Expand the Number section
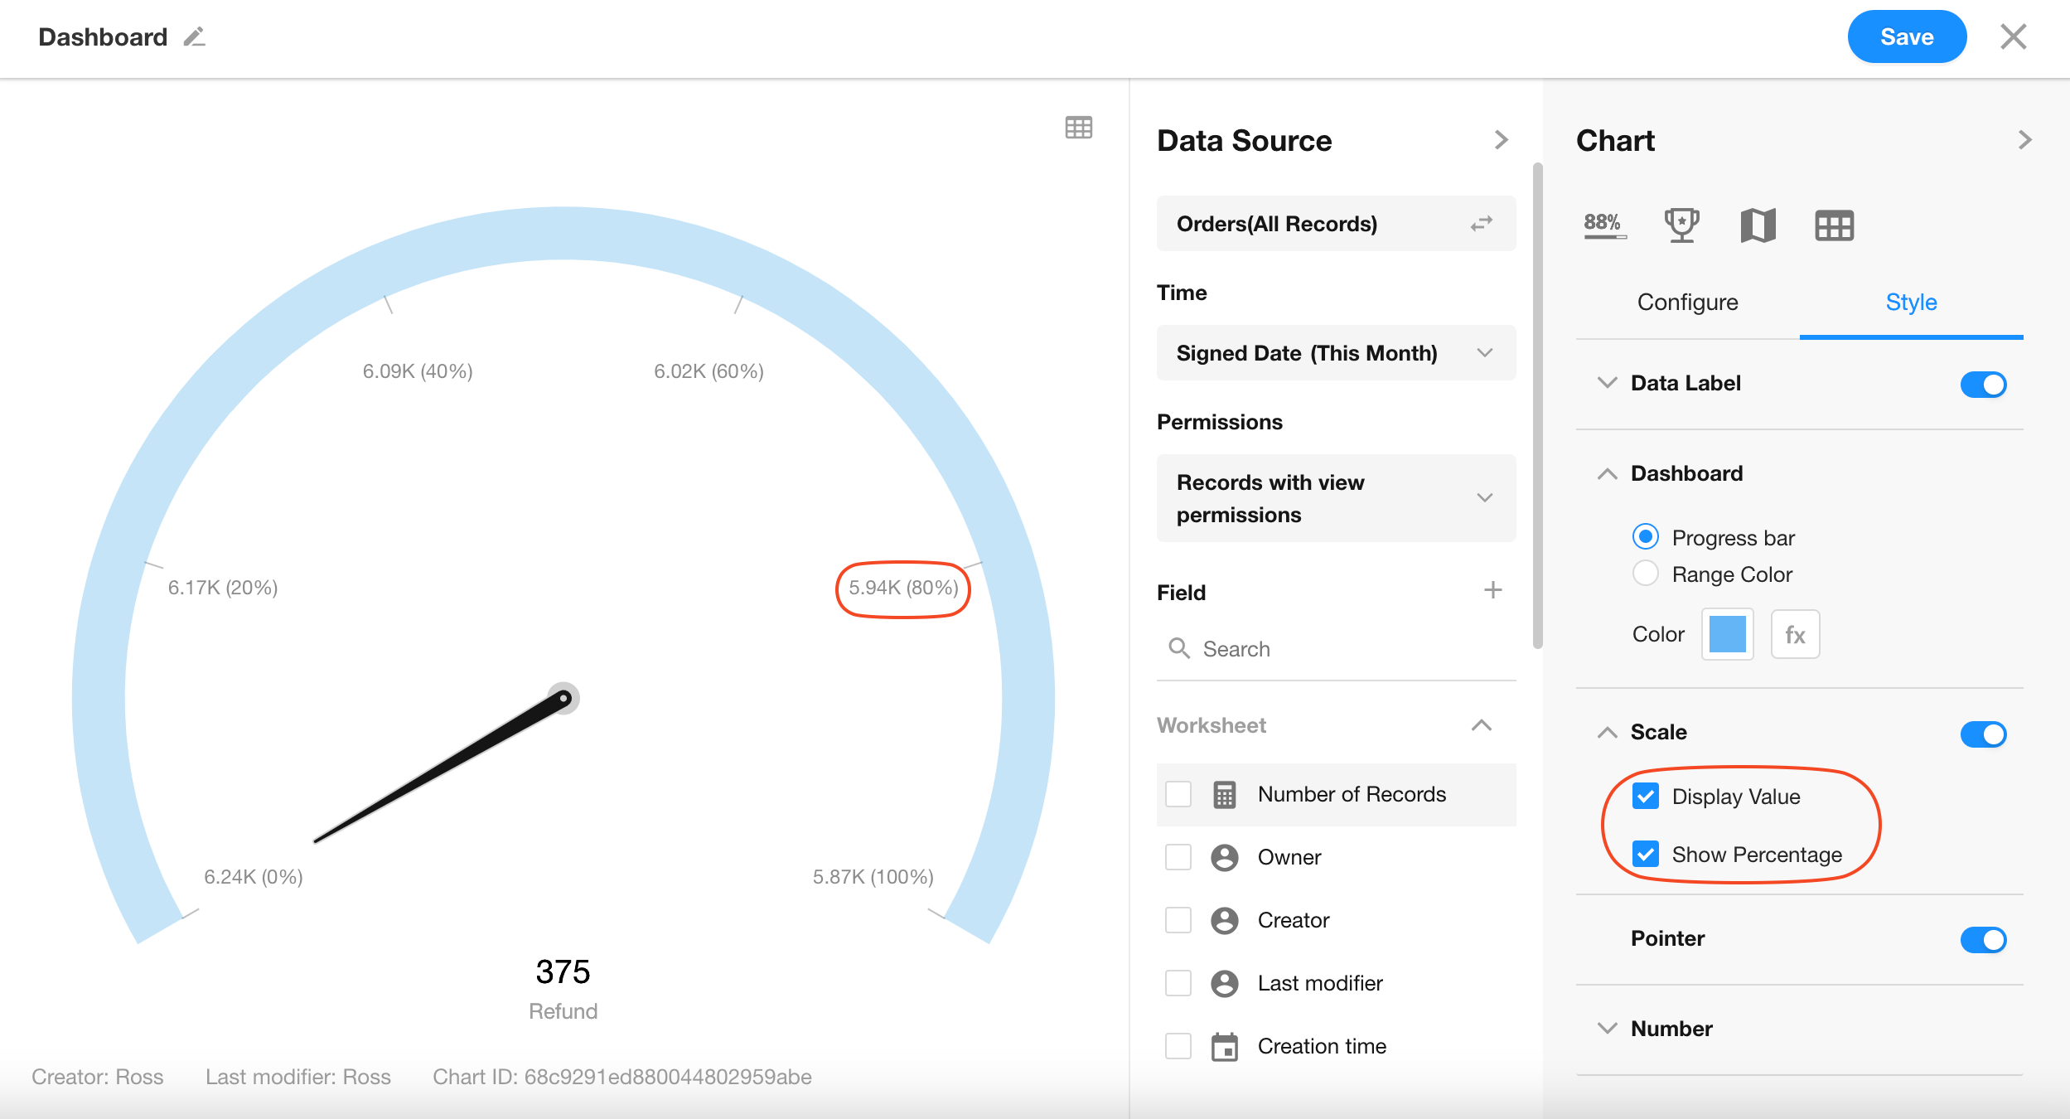The image size is (2070, 1119). tap(1671, 1029)
